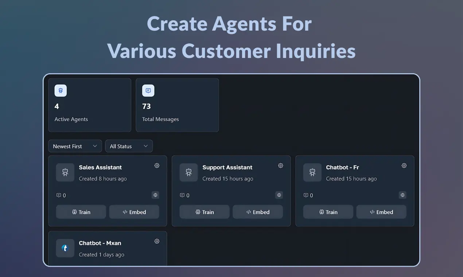Train the Sales Assistant agent

(81, 212)
